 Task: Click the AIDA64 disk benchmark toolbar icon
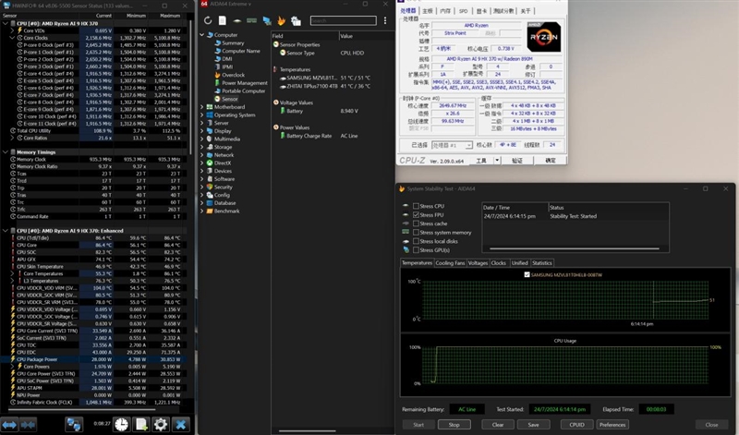click(237, 20)
